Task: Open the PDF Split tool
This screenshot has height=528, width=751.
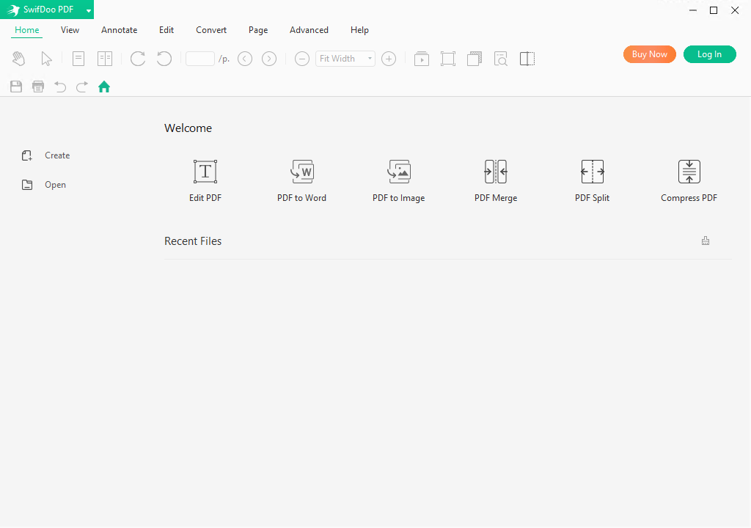Action: click(x=593, y=181)
